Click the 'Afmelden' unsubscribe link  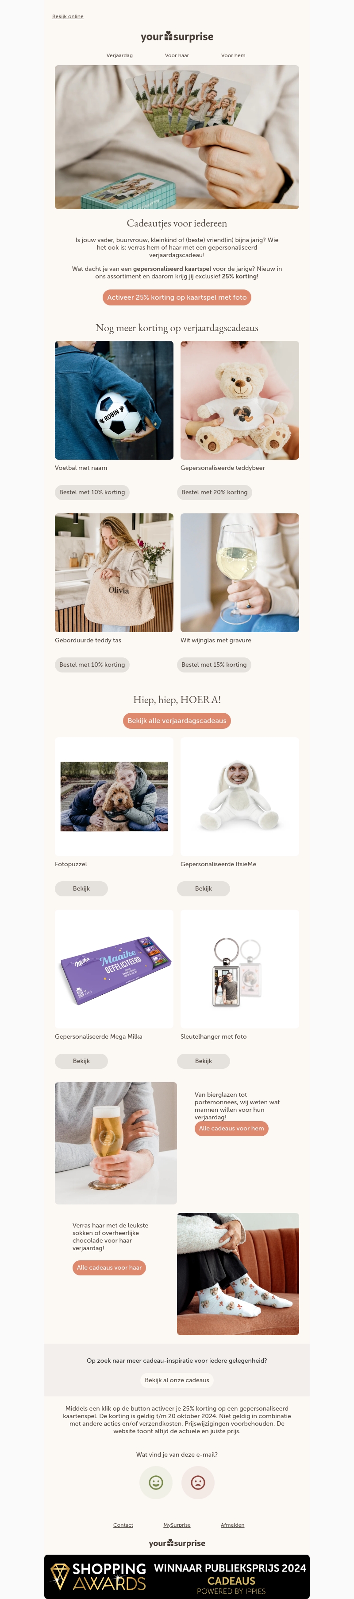232,1525
